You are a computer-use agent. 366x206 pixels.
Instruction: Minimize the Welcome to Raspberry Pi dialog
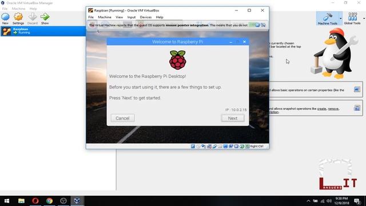(230, 42)
